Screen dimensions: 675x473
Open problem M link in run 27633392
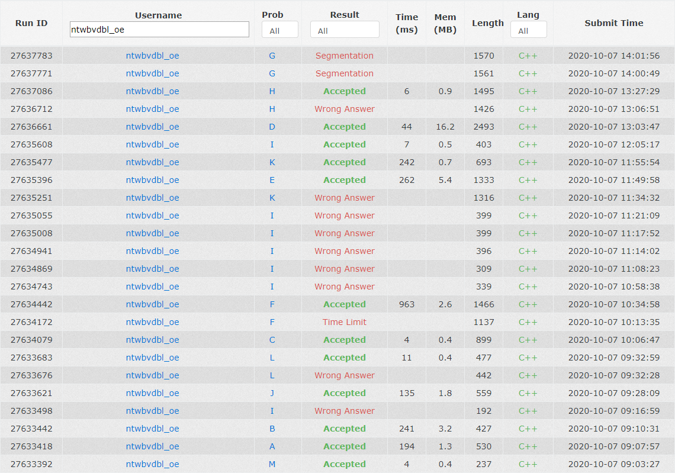click(x=272, y=464)
